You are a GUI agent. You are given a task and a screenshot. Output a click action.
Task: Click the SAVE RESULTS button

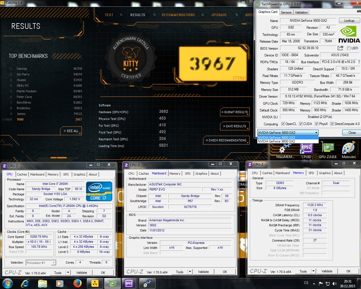click(235, 126)
